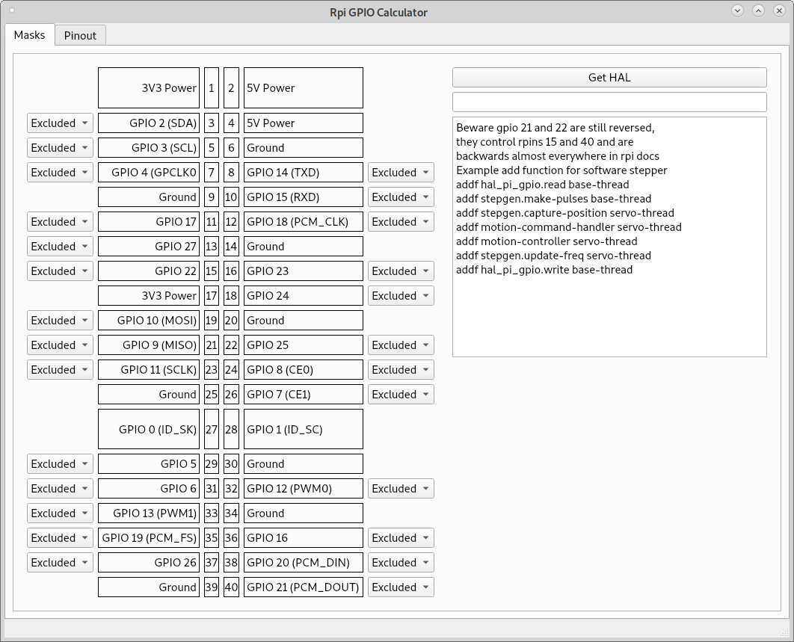This screenshot has height=642, width=794.
Task: Close the Rpi GPIO Calculator window
Action: pos(779,10)
